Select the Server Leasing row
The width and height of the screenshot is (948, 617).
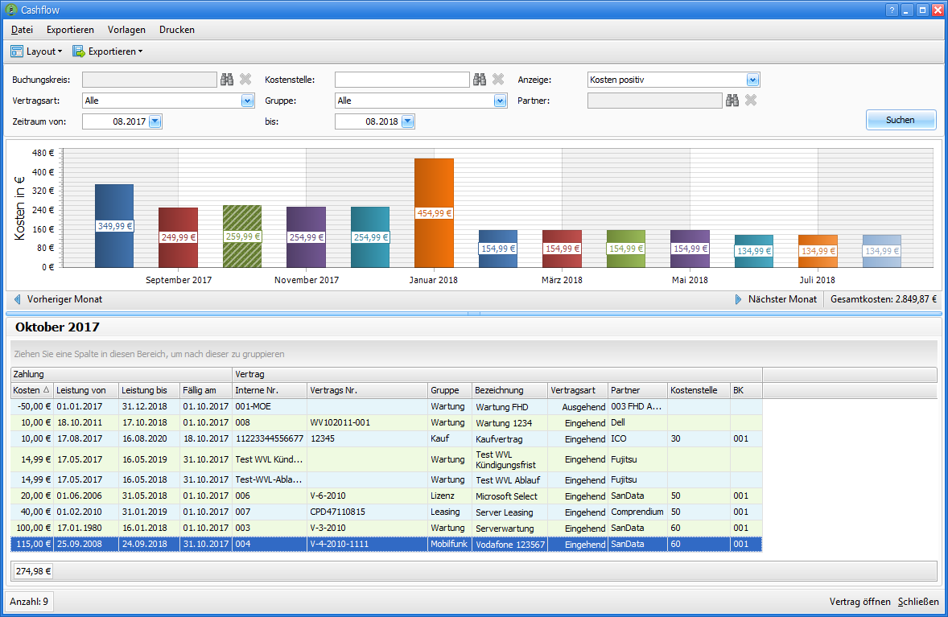[386, 512]
